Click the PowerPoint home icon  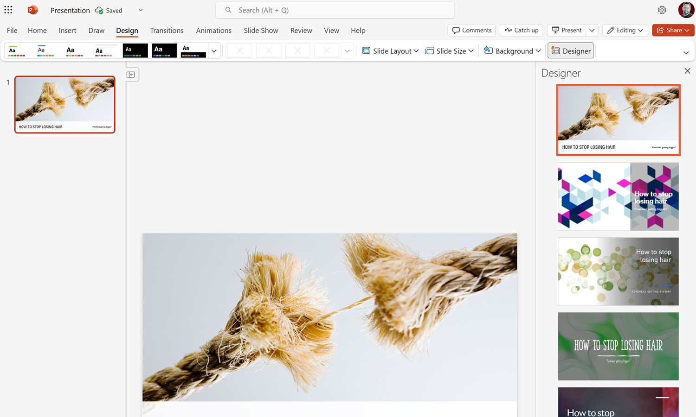coord(32,9)
